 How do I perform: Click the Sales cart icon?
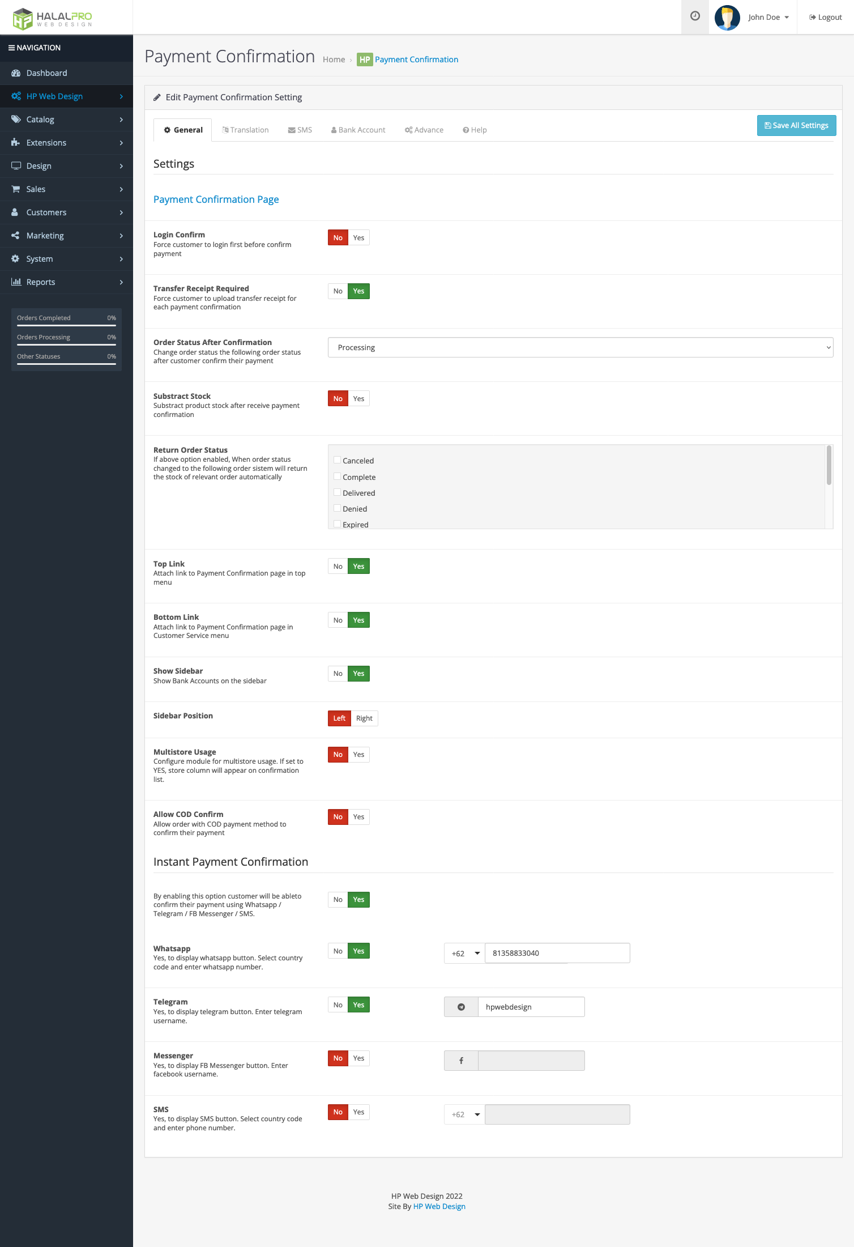pos(16,189)
